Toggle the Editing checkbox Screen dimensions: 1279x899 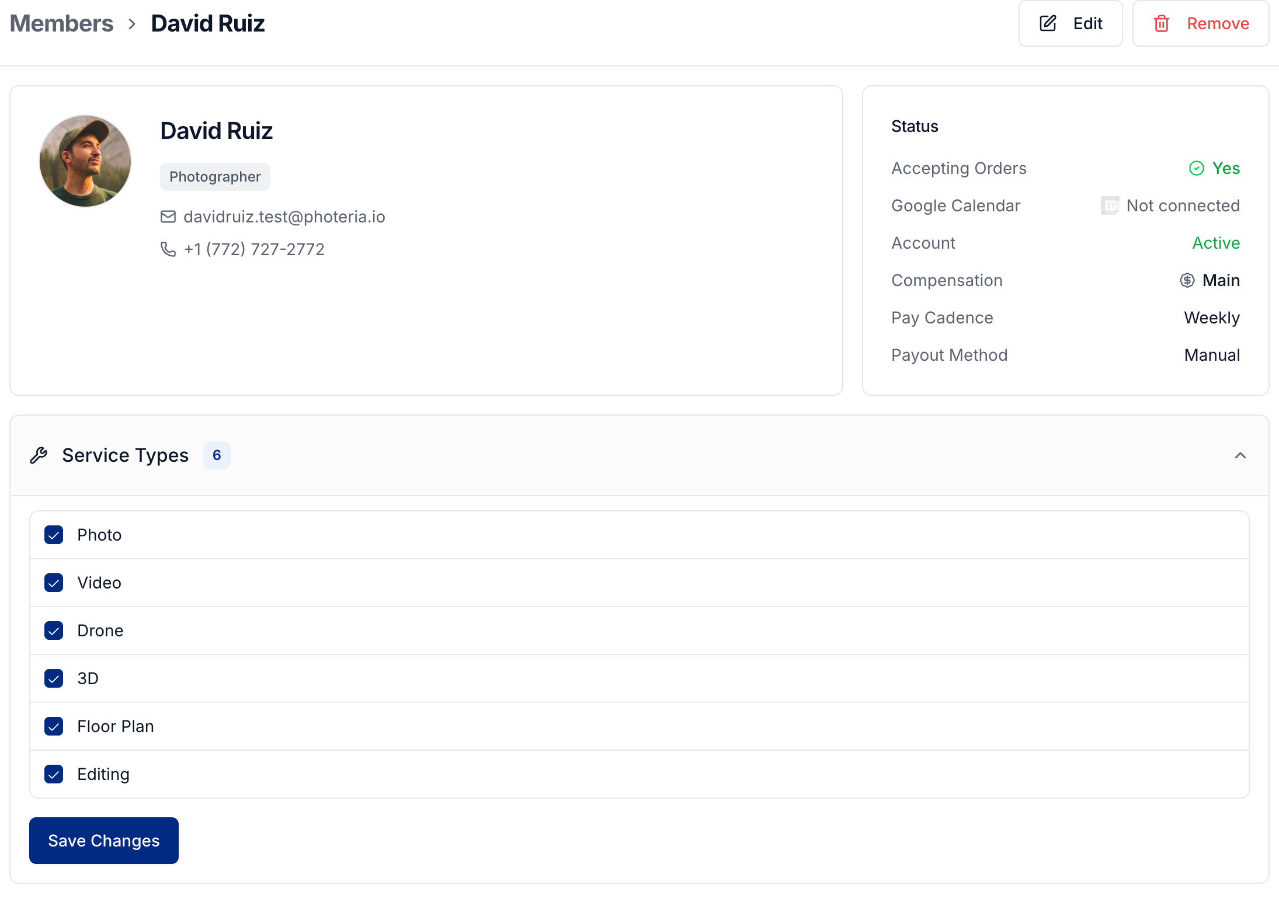pos(54,774)
